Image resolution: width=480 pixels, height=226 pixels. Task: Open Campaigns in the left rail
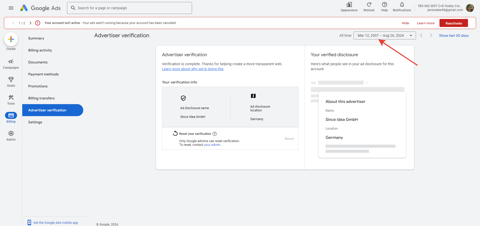point(11,64)
